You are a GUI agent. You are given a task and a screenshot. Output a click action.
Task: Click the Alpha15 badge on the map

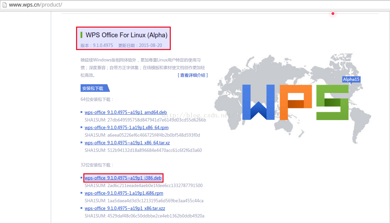(x=351, y=79)
